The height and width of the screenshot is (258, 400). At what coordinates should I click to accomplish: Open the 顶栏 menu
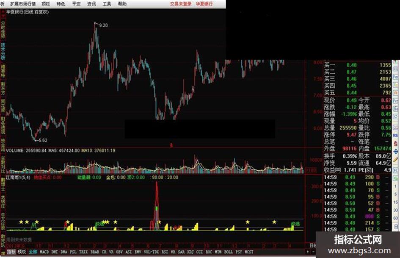(46, 4)
